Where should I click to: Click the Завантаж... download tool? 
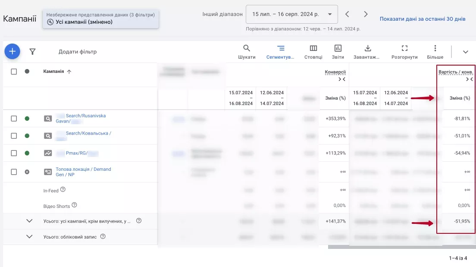(x=367, y=52)
